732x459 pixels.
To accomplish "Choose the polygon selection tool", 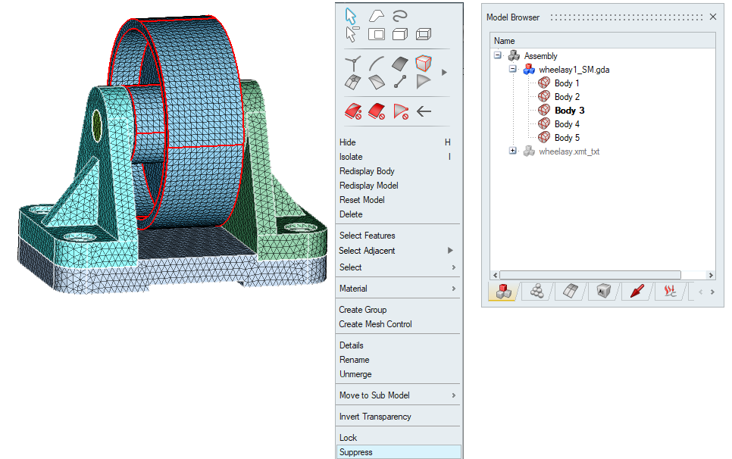I will click(376, 15).
